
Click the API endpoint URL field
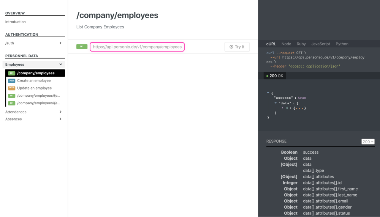(137, 47)
